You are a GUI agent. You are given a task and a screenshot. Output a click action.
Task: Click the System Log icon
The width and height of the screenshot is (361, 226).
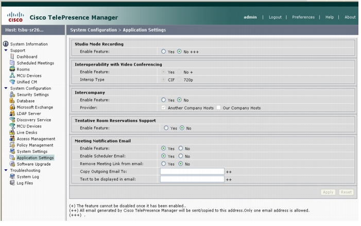(x=12, y=176)
